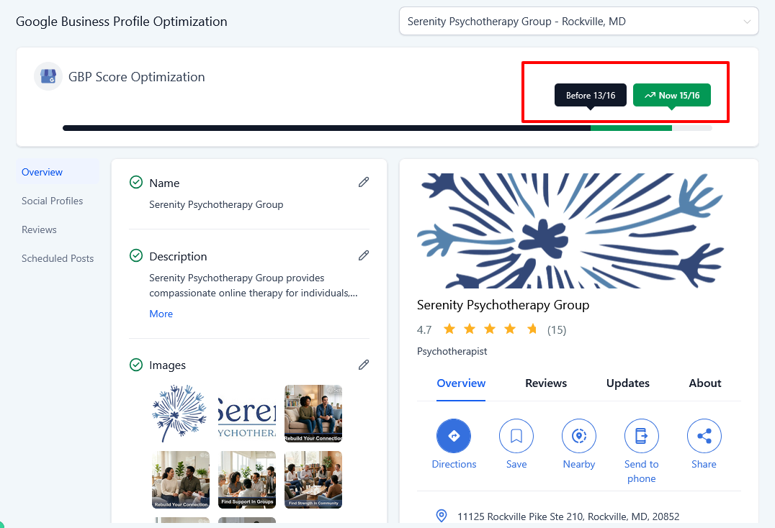Click the Save label under bookmark

coord(516,465)
